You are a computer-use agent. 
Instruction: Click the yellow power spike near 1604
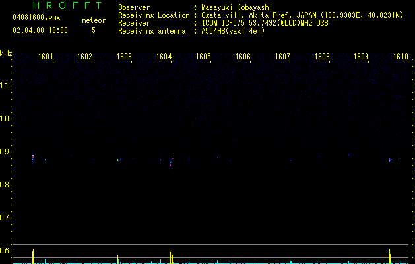[170, 257]
